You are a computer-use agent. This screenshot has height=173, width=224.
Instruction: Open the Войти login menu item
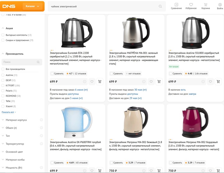(x=220, y=6)
